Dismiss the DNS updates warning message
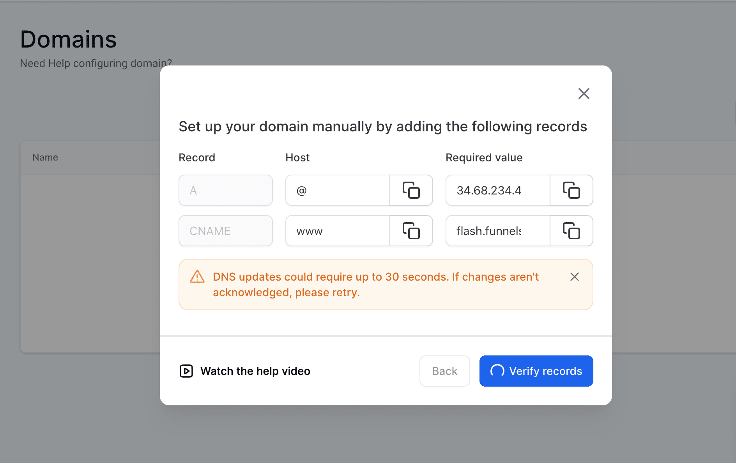Screen dimensions: 736x463 coord(574,277)
